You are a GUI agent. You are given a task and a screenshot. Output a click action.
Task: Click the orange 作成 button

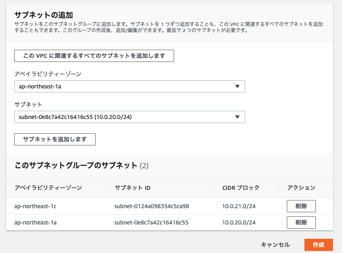[x=318, y=245]
